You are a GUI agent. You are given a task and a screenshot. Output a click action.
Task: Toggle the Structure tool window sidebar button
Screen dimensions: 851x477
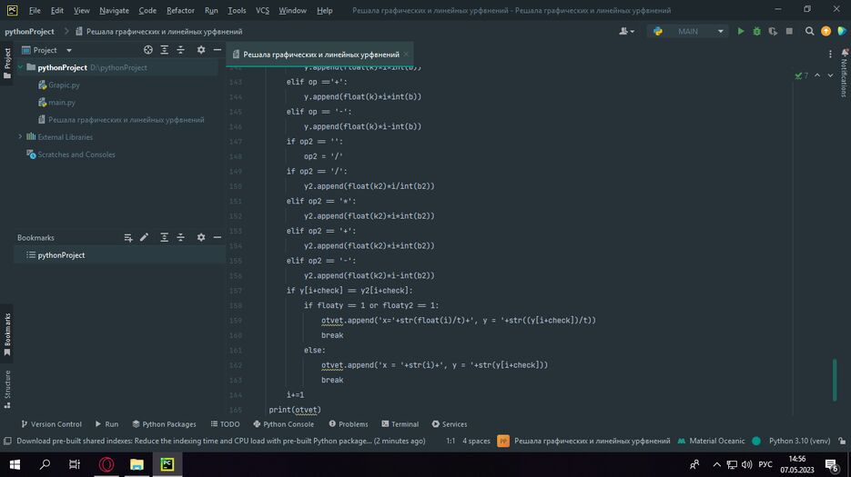7,389
